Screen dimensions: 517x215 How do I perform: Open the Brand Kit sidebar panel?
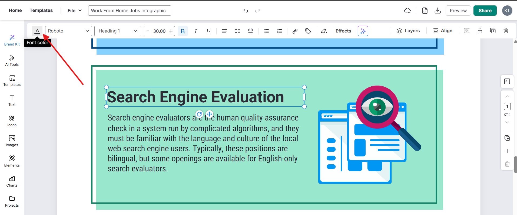point(12,40)
